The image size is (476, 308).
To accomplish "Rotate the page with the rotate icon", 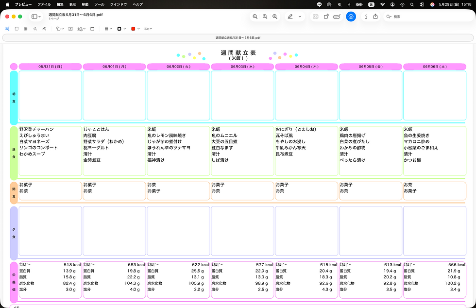I will click(x=326, y=17).
